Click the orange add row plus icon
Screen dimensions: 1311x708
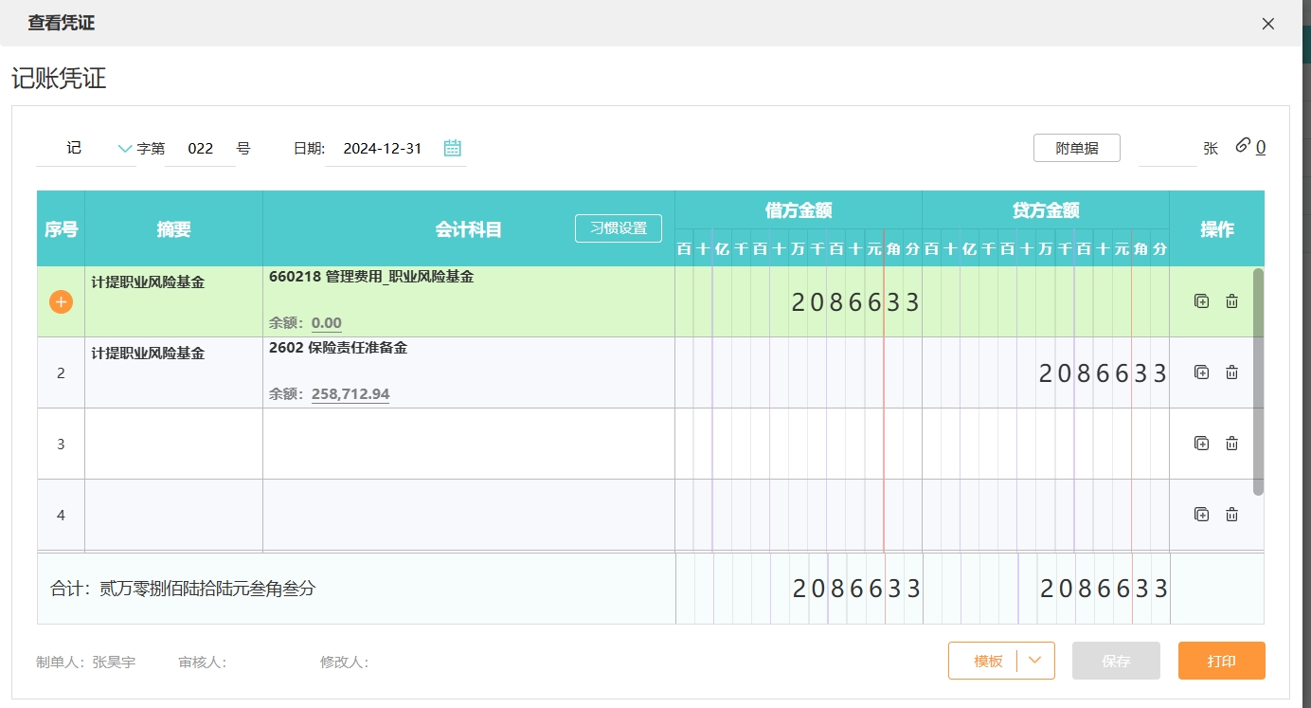61,301
